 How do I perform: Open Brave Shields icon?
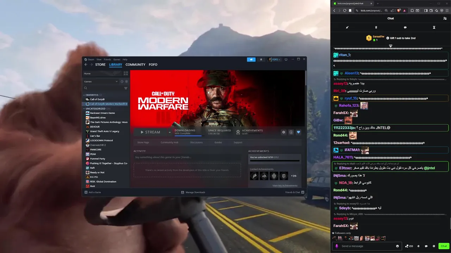[399, 11]
